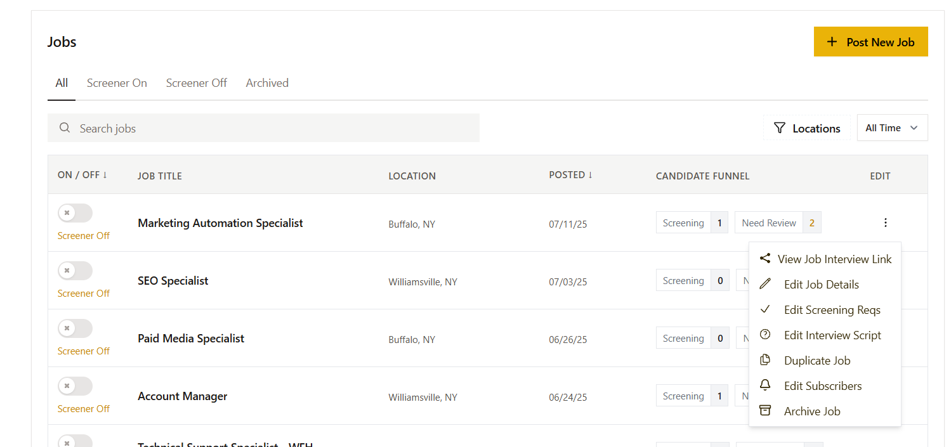Click the copy icon for Duplicate Job

click(765, 360)
